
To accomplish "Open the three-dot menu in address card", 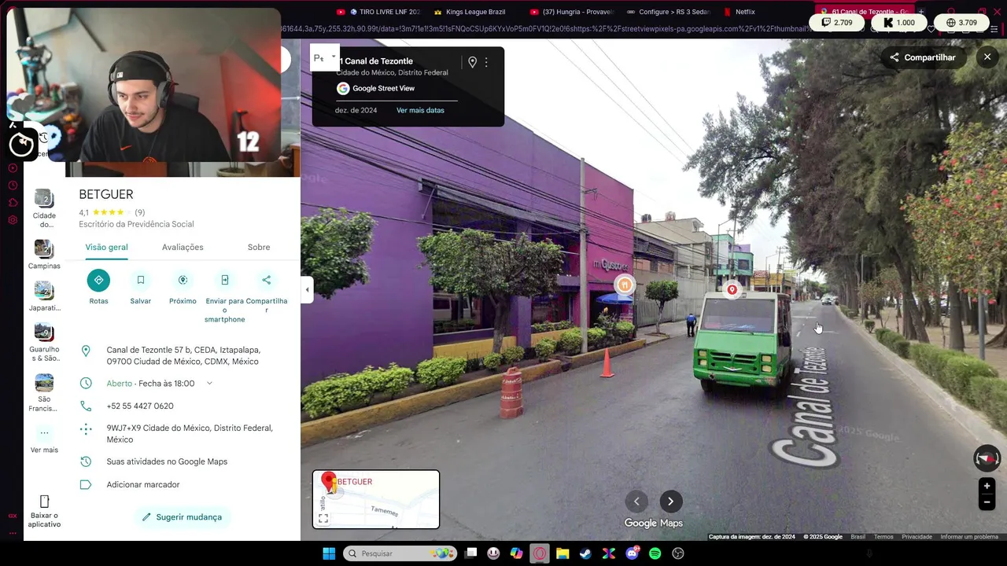I will 486,62.
